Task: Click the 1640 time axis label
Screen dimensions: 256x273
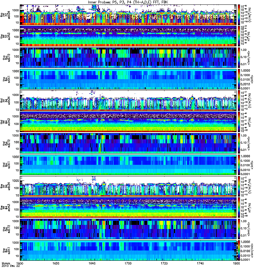Action: [x=92, y=263]
